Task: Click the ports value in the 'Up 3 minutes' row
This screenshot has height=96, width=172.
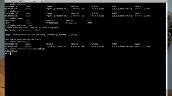Action: coord(122,16)
